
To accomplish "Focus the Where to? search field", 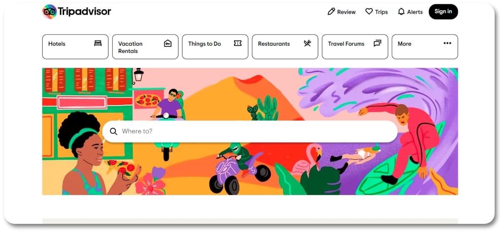I will click(x=250, y=131).
